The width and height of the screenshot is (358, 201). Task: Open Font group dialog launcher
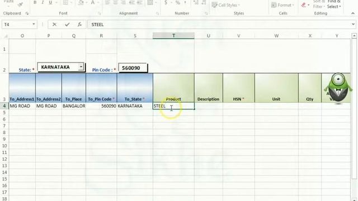100,13
